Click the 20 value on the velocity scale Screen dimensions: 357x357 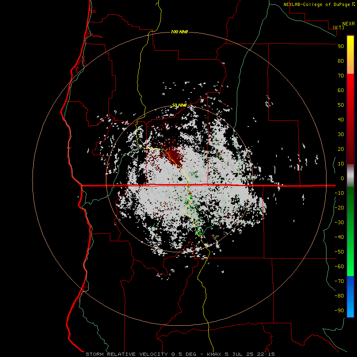click(x=341, y=149)
